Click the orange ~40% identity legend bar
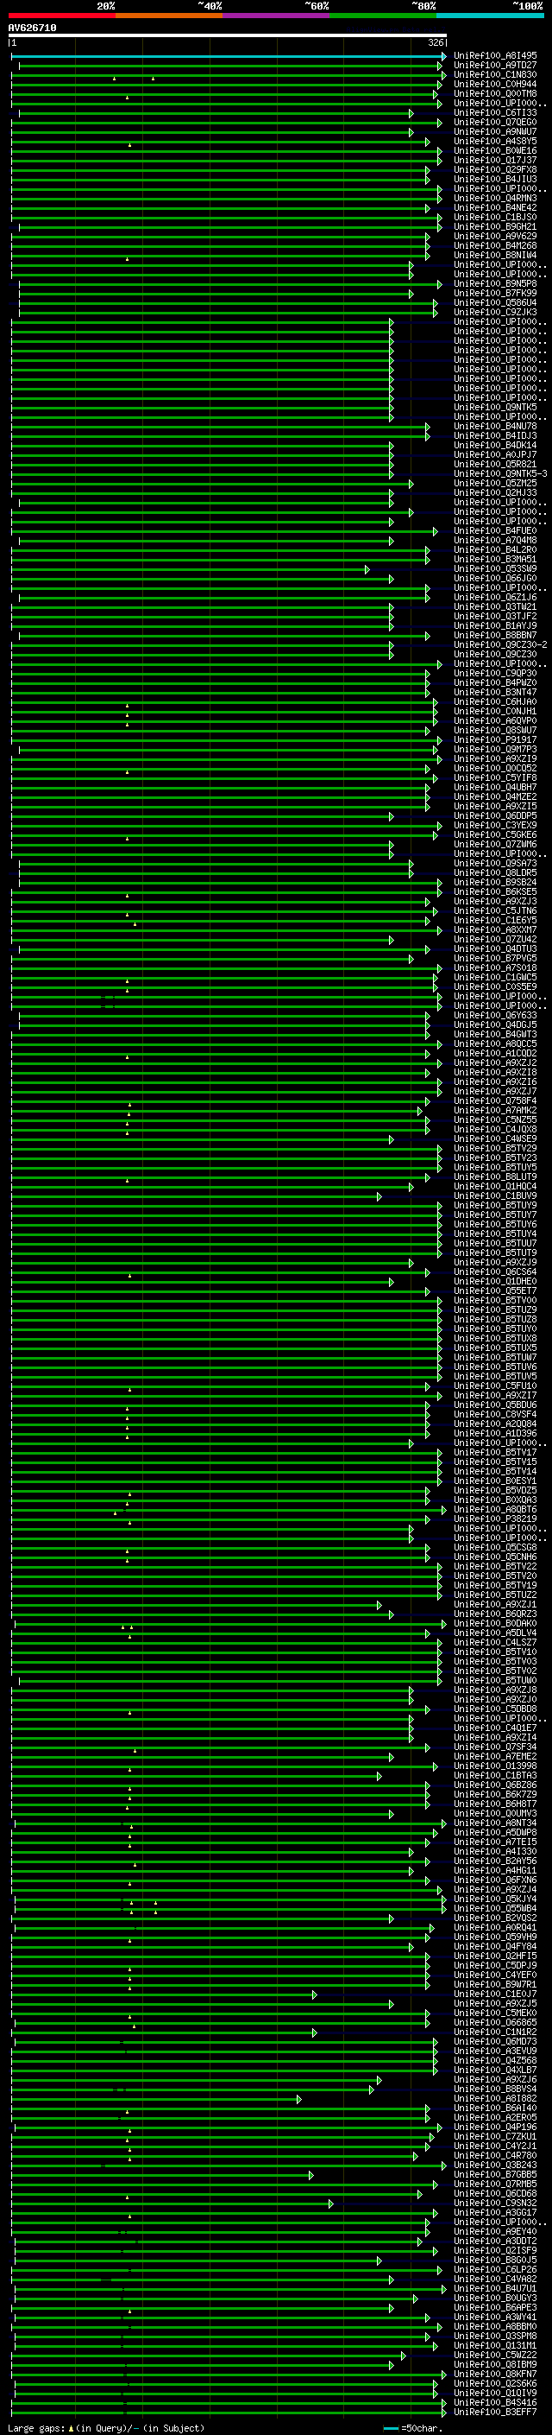This screenshot has width=552, height=2435. pos(170,16)
